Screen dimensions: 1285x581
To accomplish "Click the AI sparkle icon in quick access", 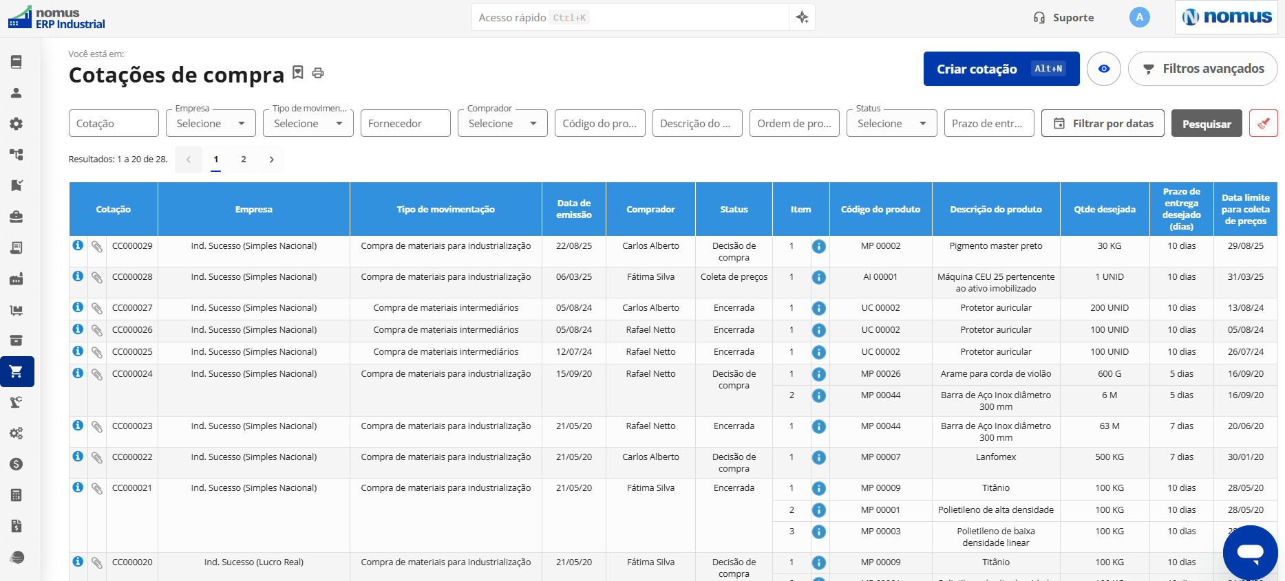I will click(802, 18).
